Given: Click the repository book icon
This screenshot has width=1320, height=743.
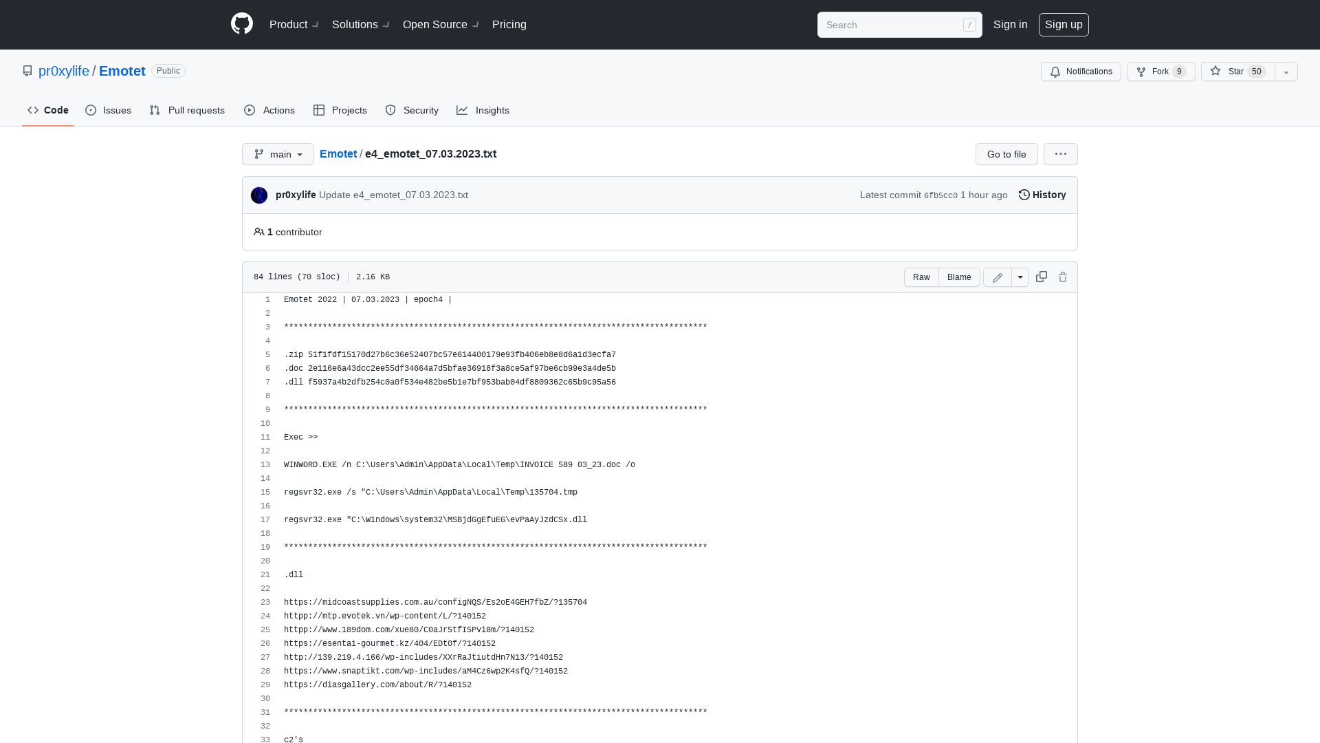Looking at the screenshot, I should (27, 71).
